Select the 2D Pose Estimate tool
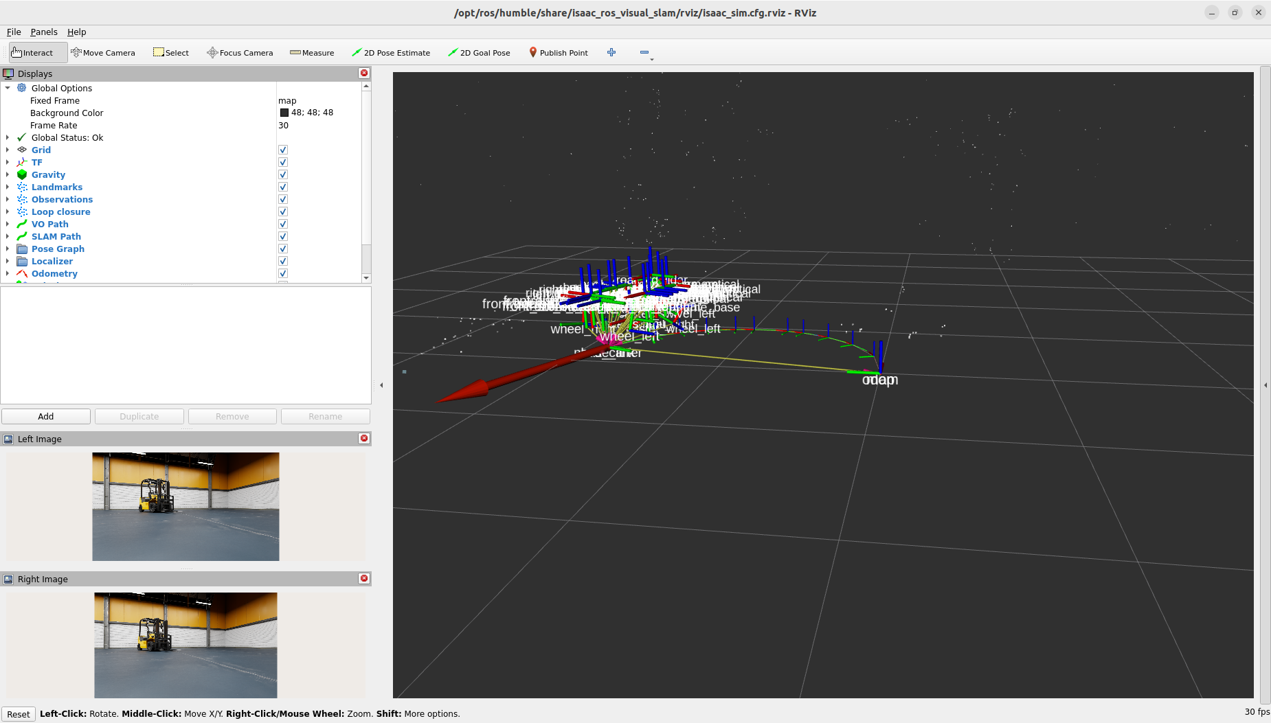 click(391, 53)
